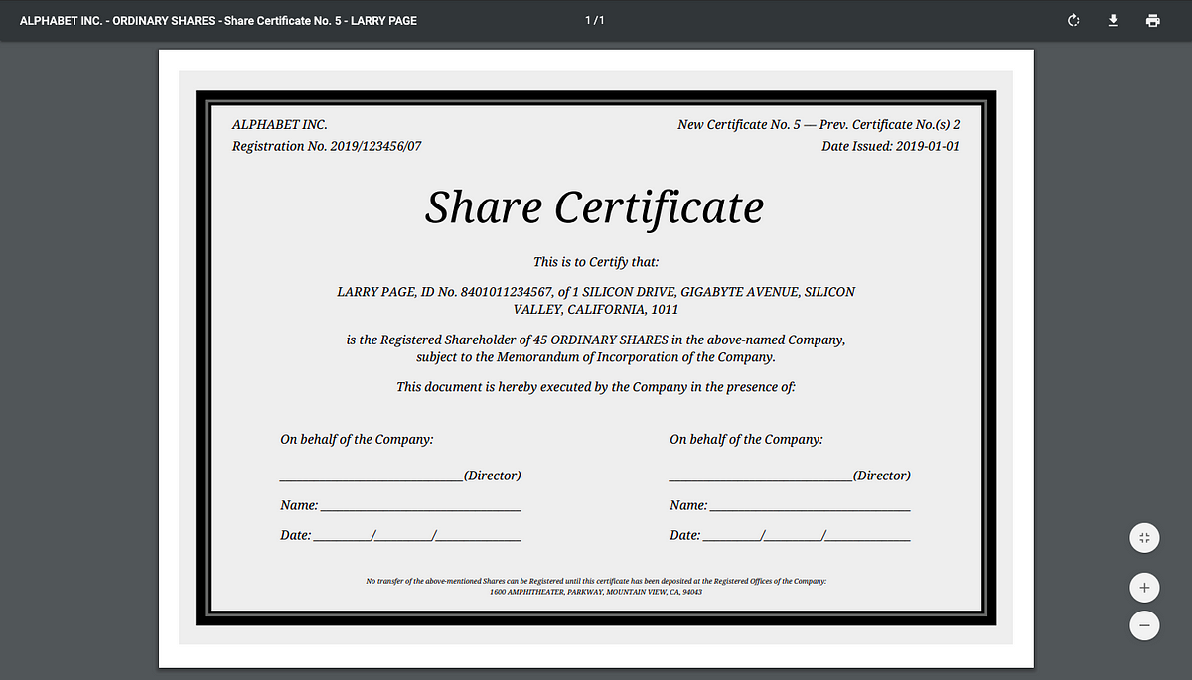This screenshot has height=680, width=1192.
Task: Click the right Date: field line
Action: (x=790, y=535)
